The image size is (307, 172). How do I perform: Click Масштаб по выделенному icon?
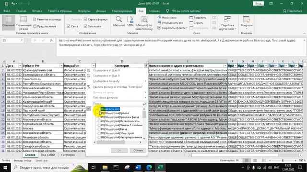click(x=144, y=23)
